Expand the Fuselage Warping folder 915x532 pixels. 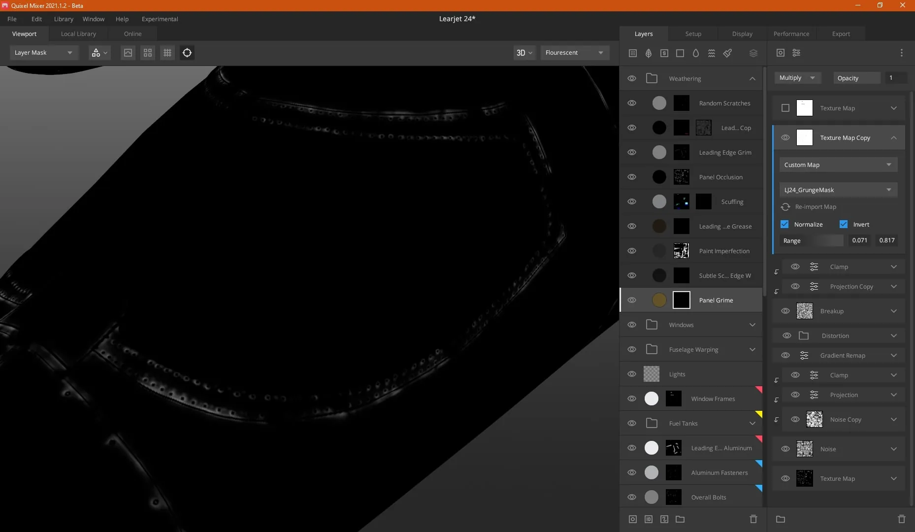(x=752, y=349)
